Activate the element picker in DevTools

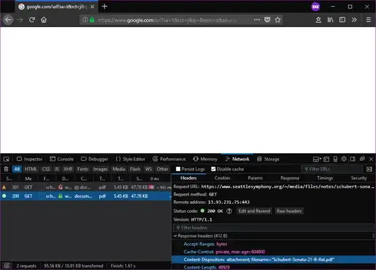point(6,159)
